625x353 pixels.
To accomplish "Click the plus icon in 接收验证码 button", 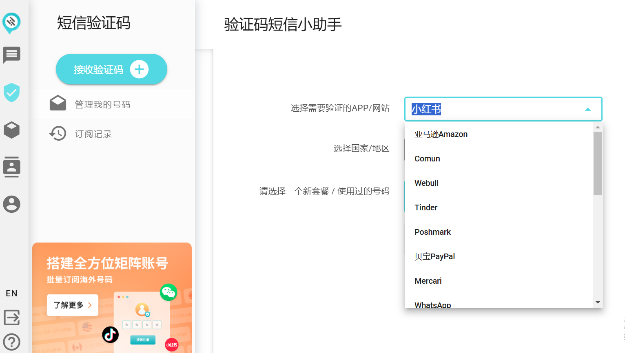I will tap(139, 69).
